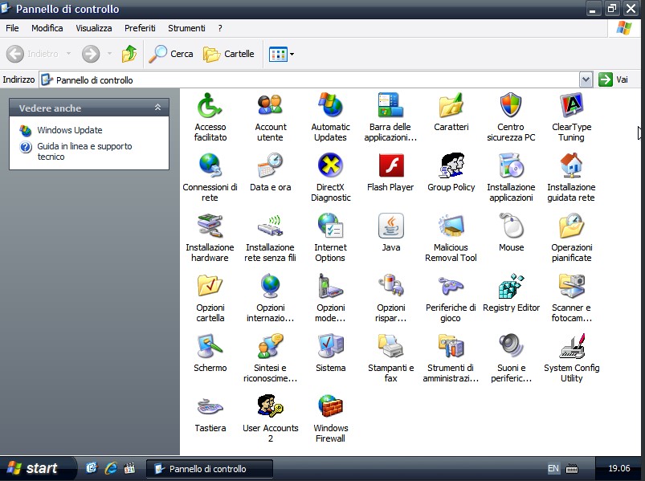Open the Malicious Removal Tool

451,237
